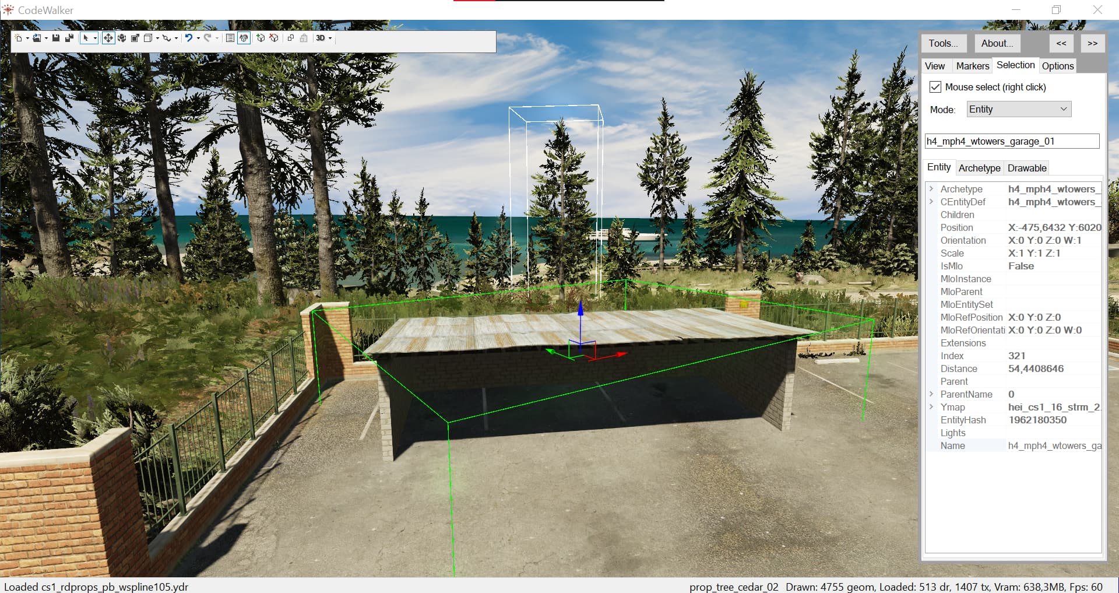
Task: Expand the CEntityDef property row
Action: click(931, 202)
